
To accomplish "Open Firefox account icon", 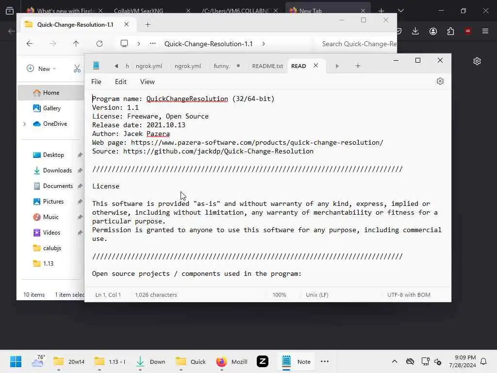I will (433, 31).
